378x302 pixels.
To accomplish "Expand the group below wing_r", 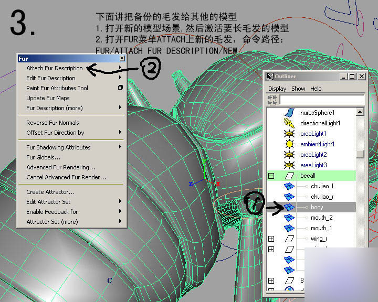I will 271,249.
